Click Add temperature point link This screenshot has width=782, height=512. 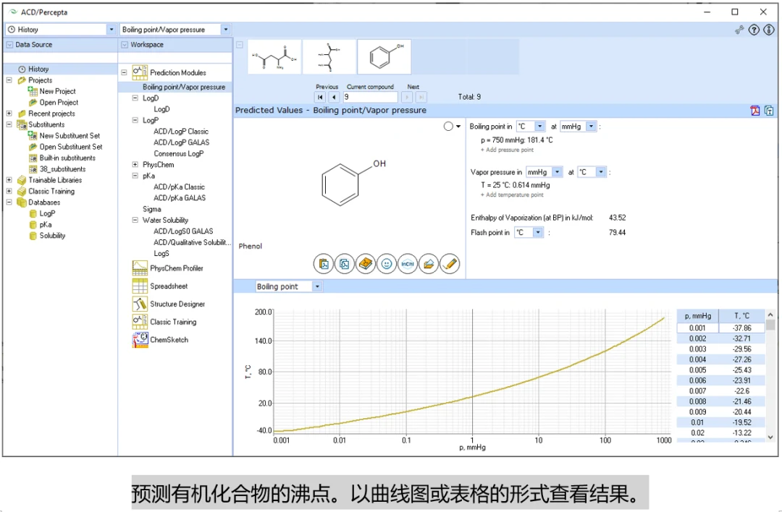512,195
